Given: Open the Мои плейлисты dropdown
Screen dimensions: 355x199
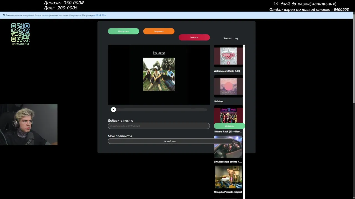Looking at the screenshot, I should tap(171, 141).
